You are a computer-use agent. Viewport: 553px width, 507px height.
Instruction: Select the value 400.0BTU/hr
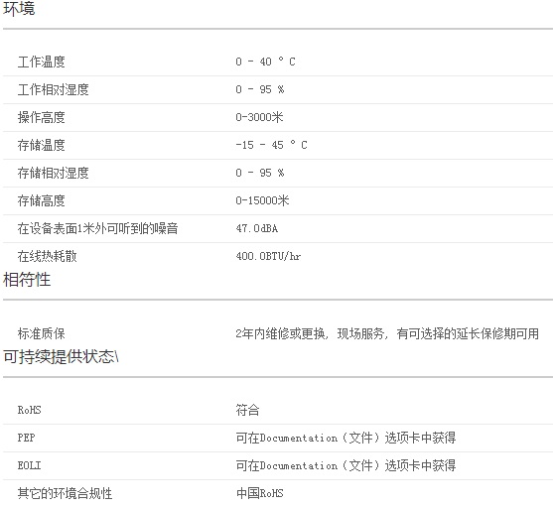point(268,256)
